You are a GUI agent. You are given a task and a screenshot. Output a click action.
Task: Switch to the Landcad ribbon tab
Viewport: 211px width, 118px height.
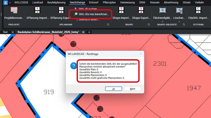[38, 2]
